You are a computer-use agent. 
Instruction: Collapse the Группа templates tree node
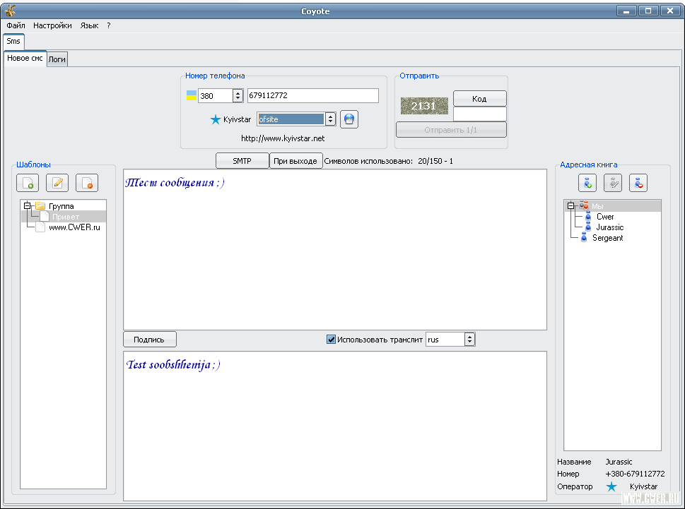coord(28,206)
